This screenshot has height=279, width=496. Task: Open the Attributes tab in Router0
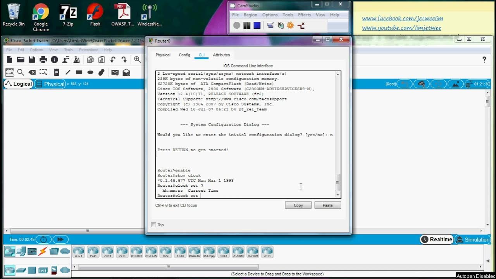221,55
